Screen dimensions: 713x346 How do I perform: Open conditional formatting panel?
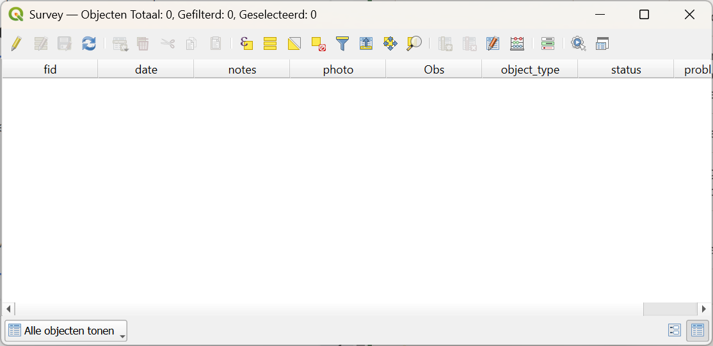547,43
